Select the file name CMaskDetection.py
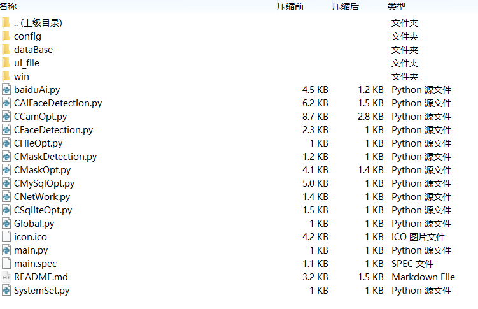The height and width of the screenshot is (309, 478). tap(55, 157)
